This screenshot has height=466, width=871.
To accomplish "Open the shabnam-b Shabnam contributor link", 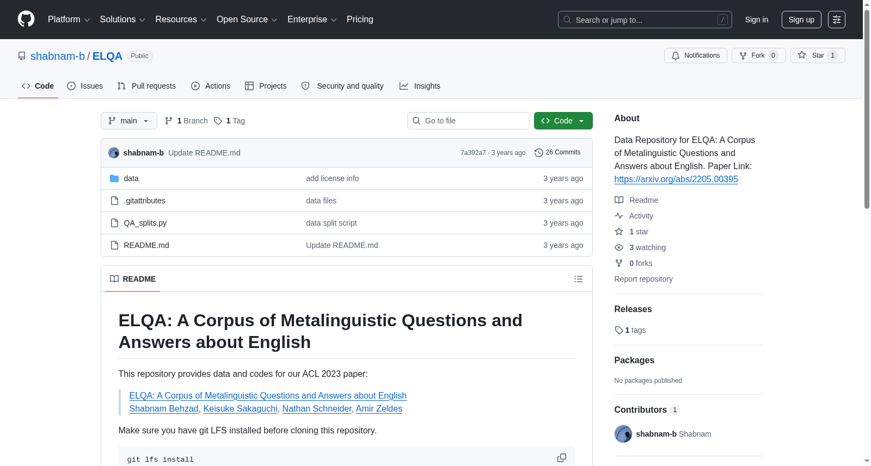I will coord(673,434).
